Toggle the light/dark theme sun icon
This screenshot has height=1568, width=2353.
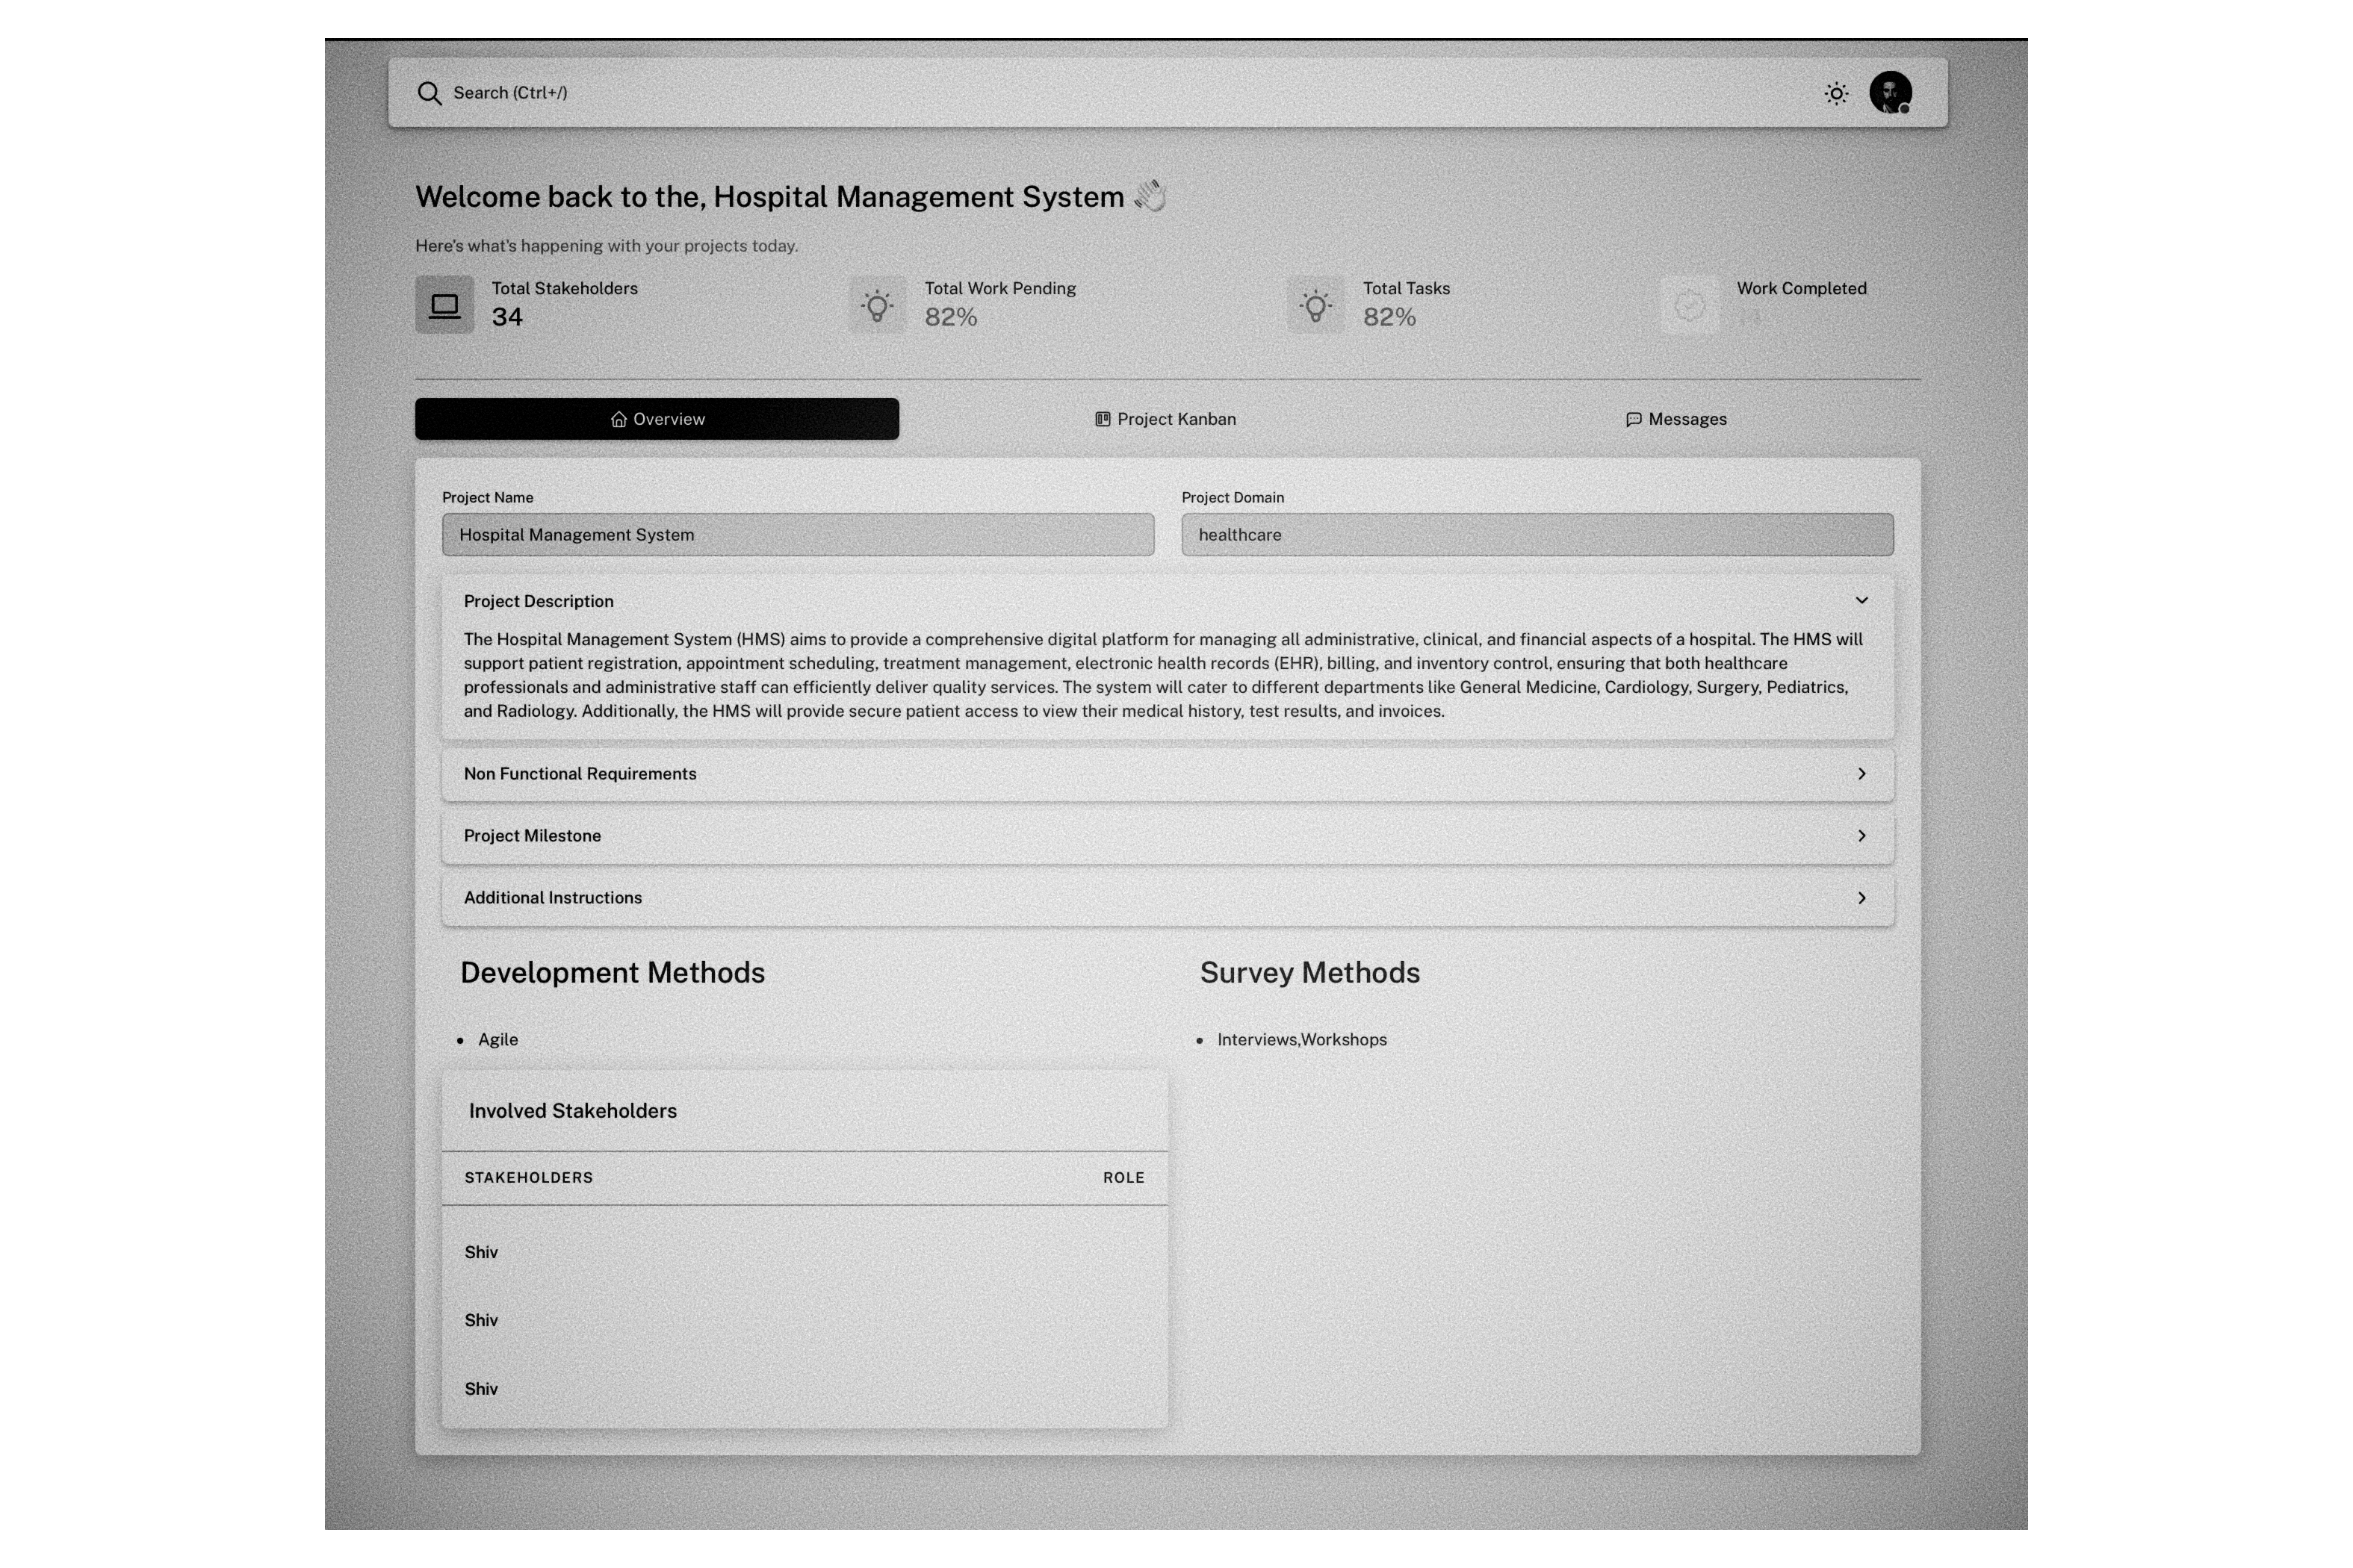click(x=1836, y=93)
